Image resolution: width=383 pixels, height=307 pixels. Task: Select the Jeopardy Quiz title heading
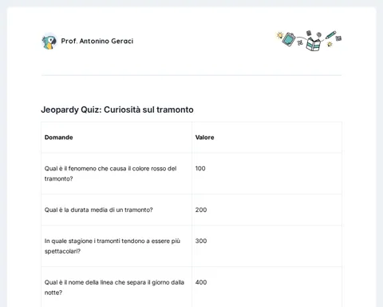point(117,110)
